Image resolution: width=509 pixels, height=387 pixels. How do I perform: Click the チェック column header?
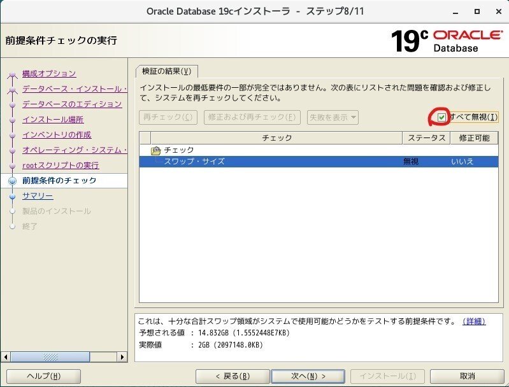click(x=276, y=138)
